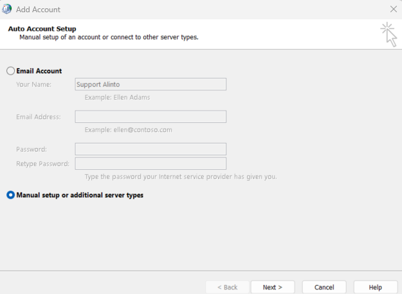Choose Manual setup or additional server types

click(10, 195)
